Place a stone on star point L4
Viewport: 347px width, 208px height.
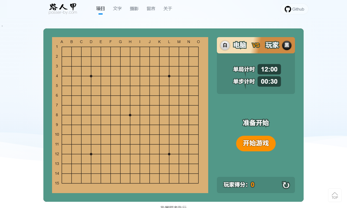[x=169, y=76]
